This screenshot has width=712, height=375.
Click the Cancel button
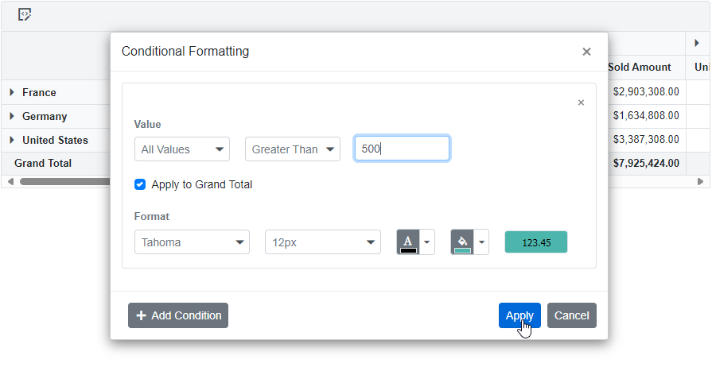tap(572, 315)
